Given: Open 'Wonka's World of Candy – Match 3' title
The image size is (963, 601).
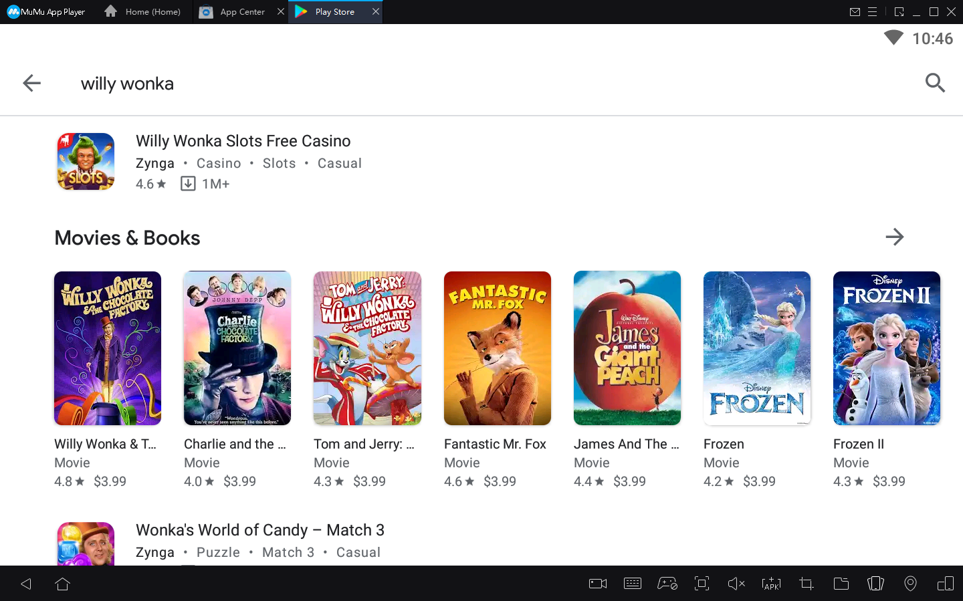Looking at the screenshot, I should (260, 530).
